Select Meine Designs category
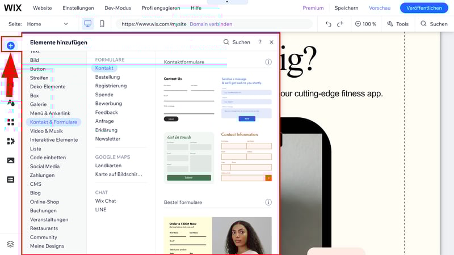Image resolution: width=454 pixels, height=255 pixels. click(47, 246)
